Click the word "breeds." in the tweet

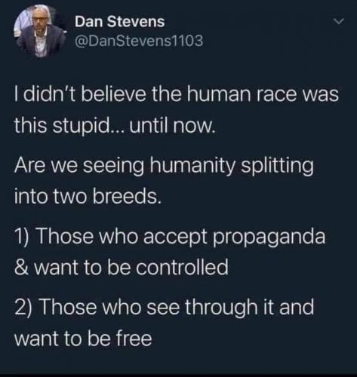pyautogui.click(x=127, y=196)
